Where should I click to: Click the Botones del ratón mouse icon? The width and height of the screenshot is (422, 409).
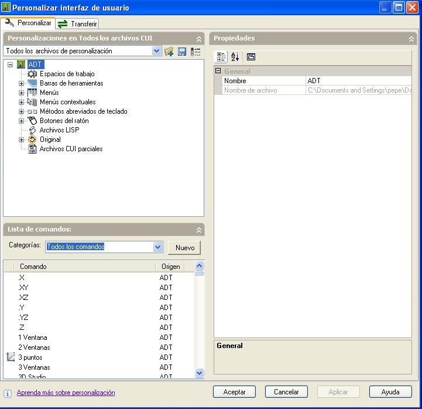coord(32,121)
